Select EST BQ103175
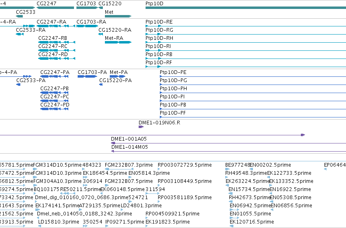This screenshot has width=346, height=228. click(35, 193)
